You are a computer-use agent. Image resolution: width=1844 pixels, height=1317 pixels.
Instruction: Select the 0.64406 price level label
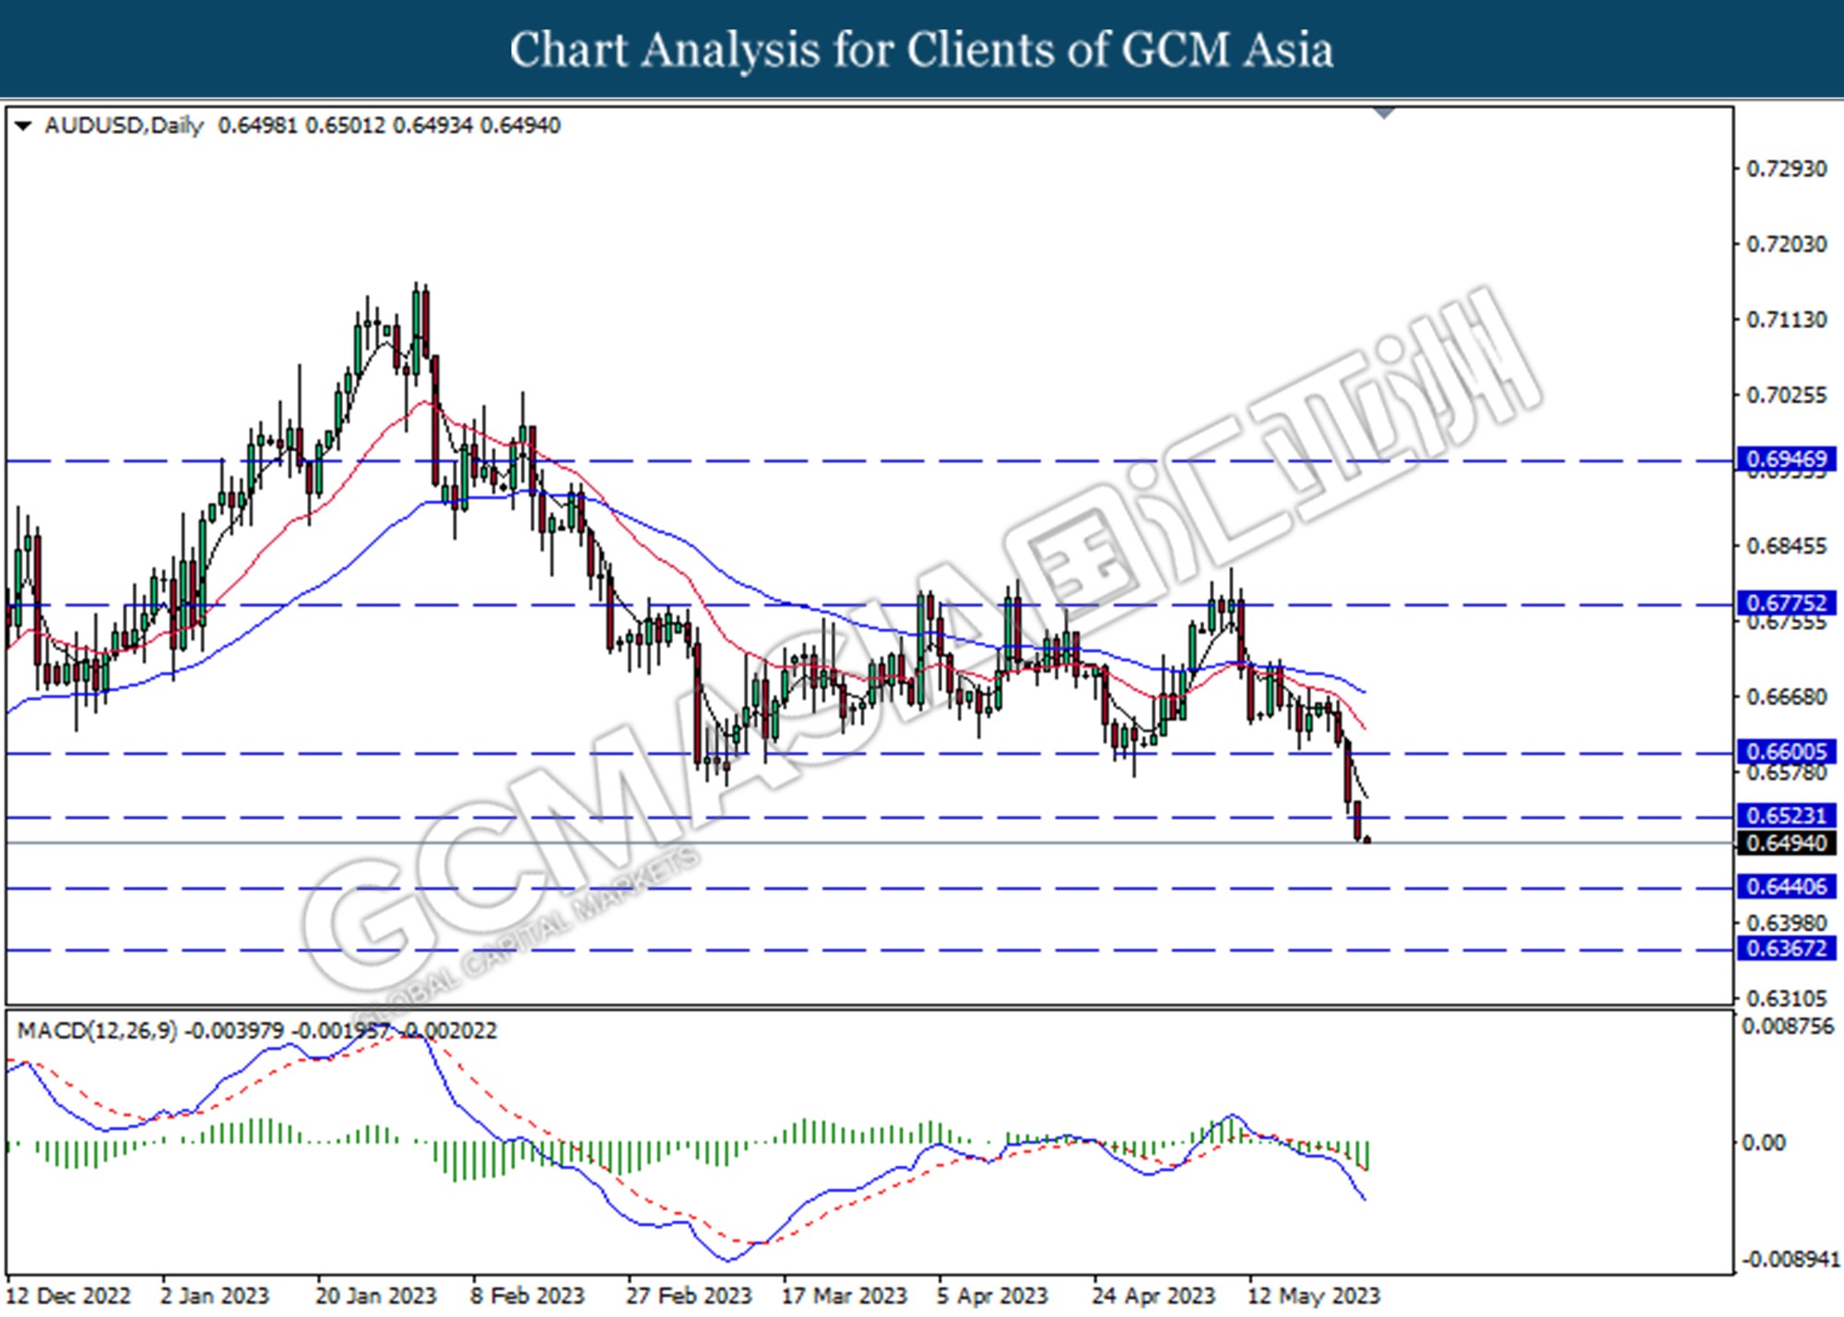1786,886
